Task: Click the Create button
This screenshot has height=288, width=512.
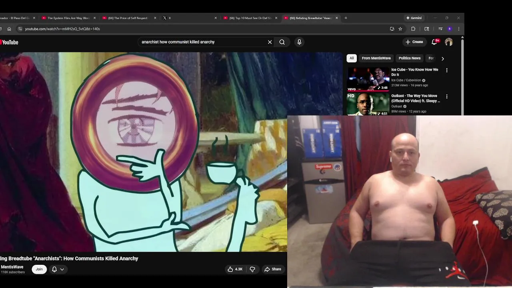Action: 414,42
